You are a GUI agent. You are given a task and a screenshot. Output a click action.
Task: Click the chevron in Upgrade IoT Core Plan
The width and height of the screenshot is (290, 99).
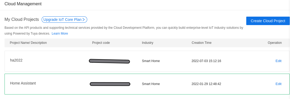[84, 20]
